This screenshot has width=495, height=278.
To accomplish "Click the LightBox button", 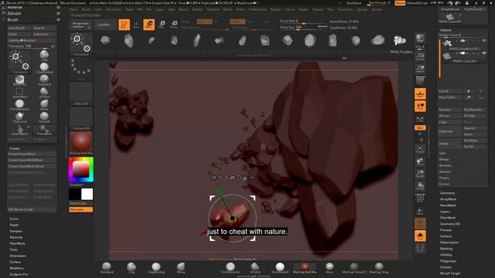I will [104, 25].
